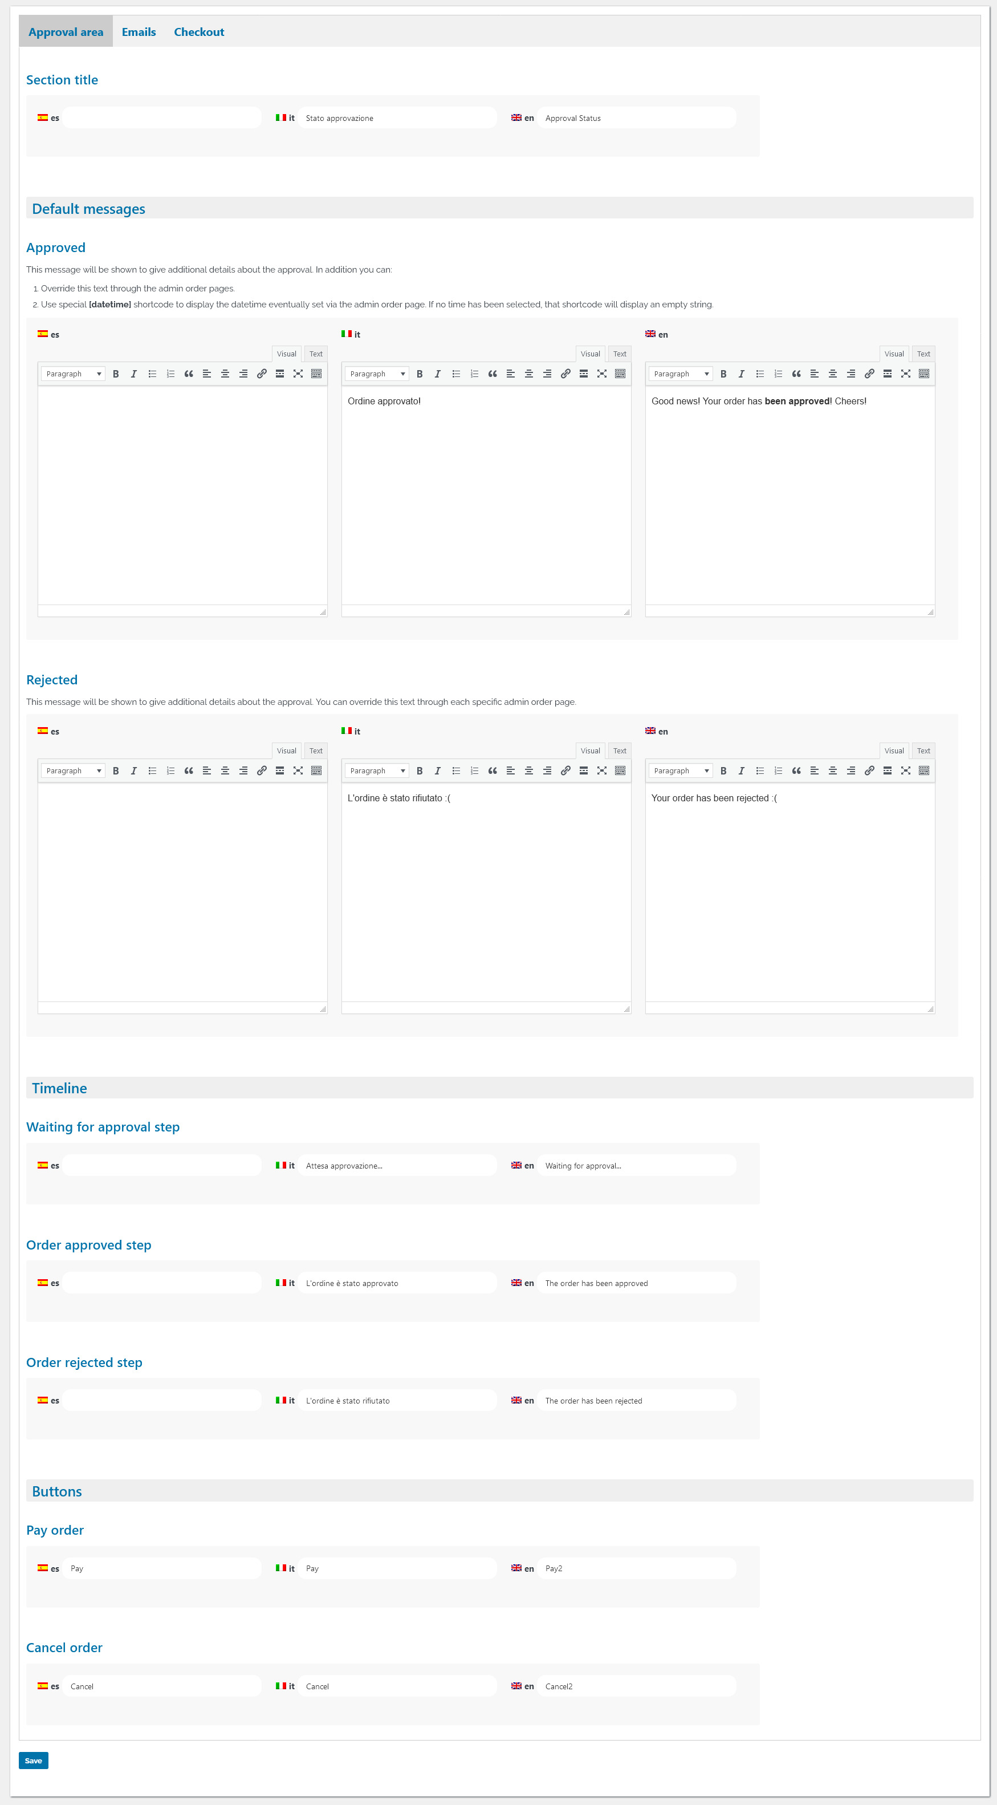Image resolution: width=997 pixels, height=1805 pixels.
Task: Insert Read More tag in Approved Italian editor
Action: pos(583,374)
